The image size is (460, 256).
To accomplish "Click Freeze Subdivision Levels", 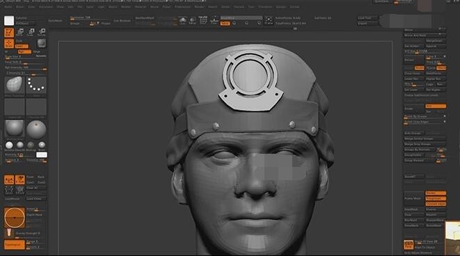I will pos(425,95).
